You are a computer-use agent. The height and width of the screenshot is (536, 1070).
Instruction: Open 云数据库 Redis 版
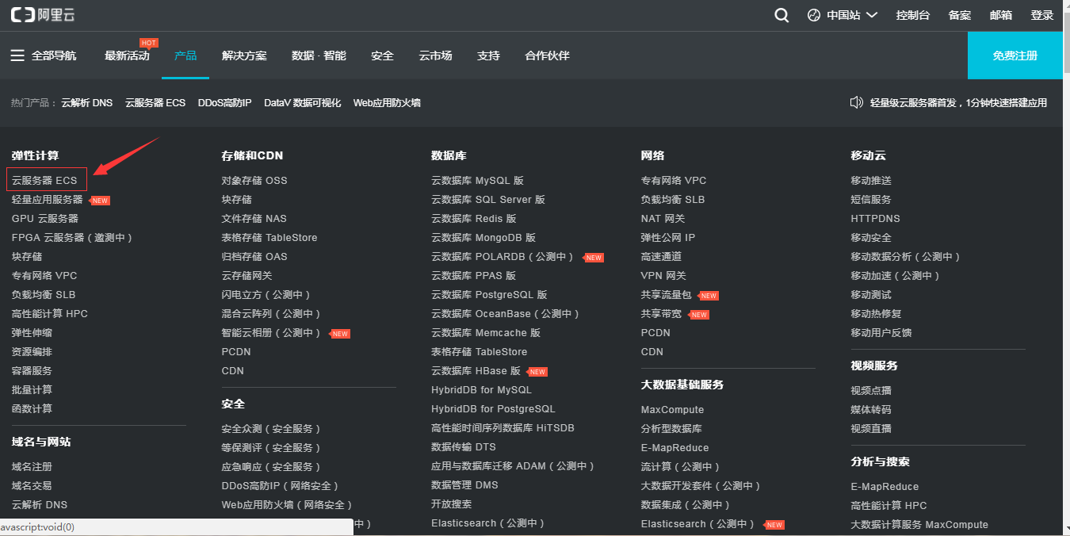click(474, 219)
